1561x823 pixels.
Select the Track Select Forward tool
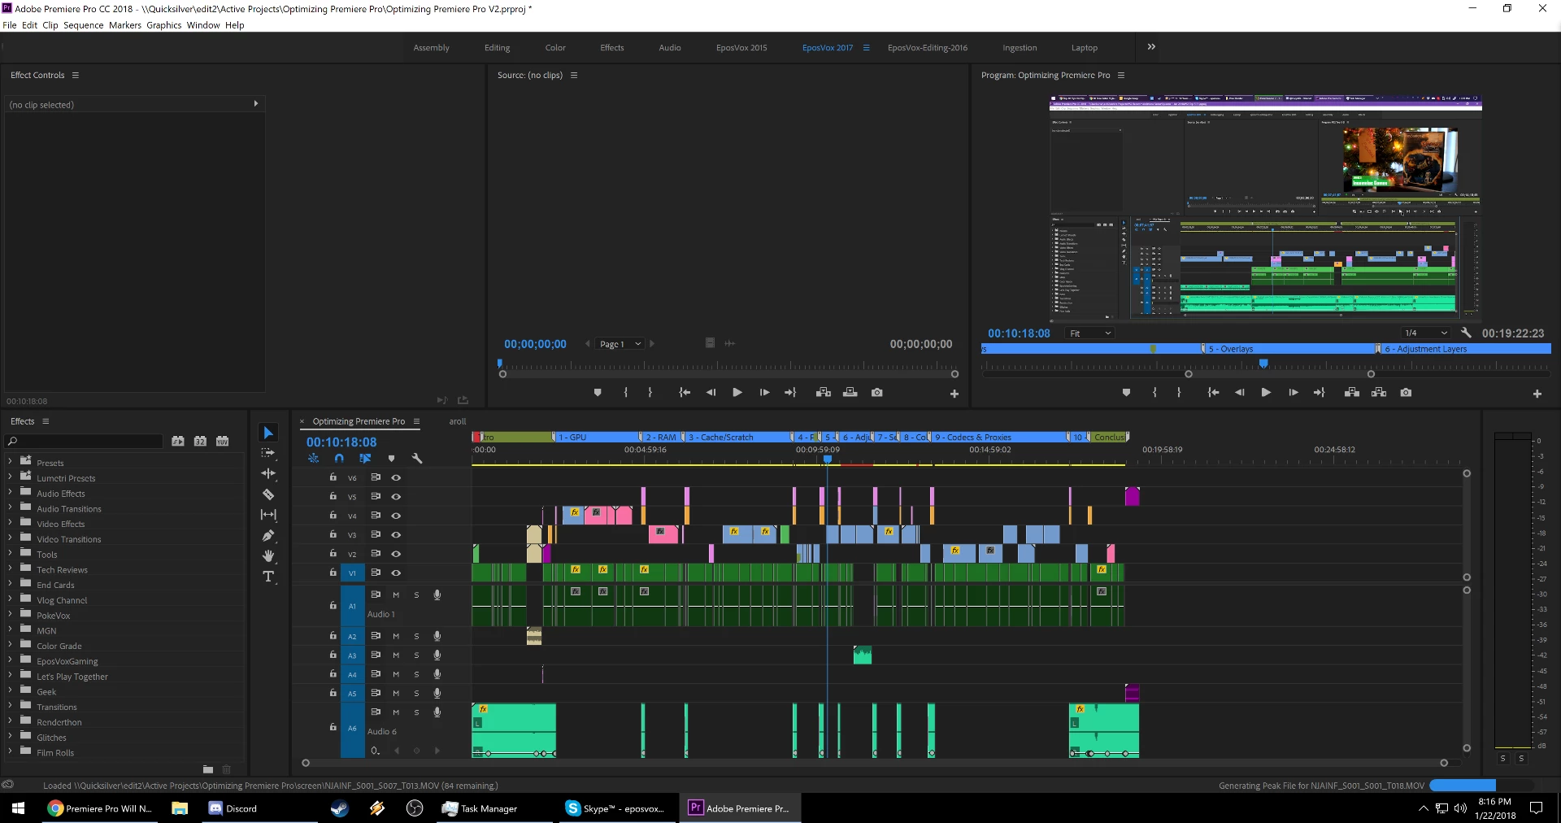coord(268,453)
